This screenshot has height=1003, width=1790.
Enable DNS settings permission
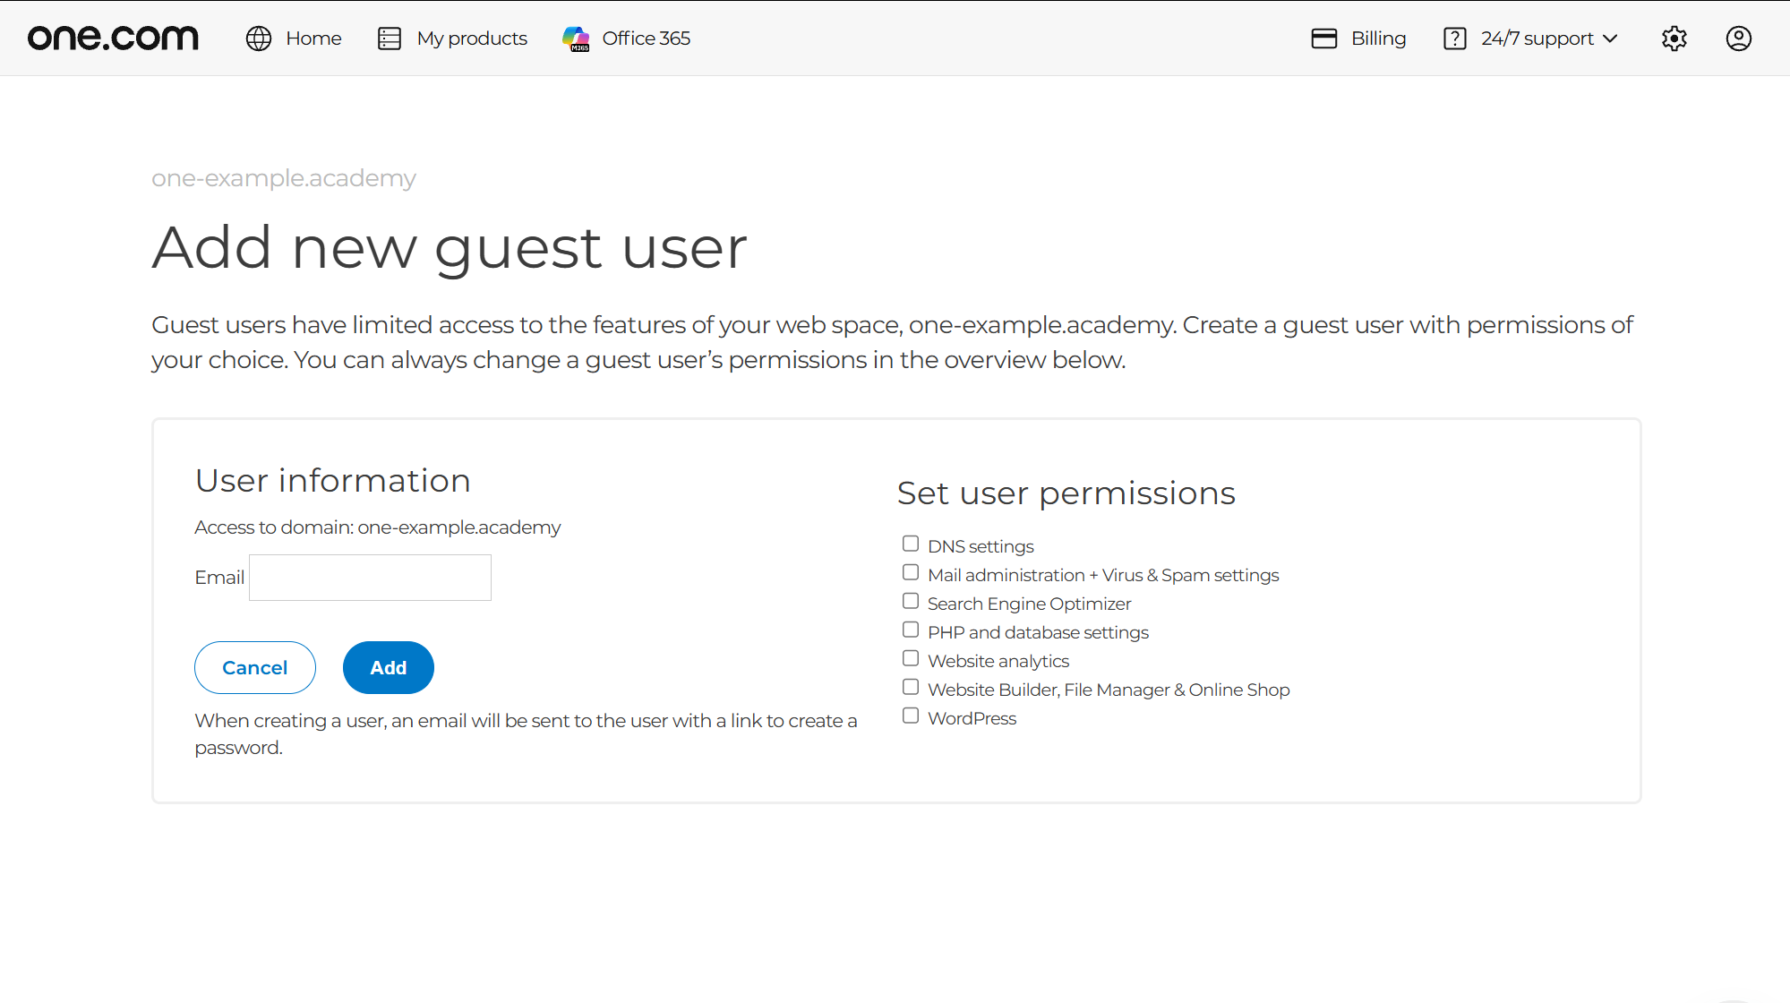tap(911, 544)
